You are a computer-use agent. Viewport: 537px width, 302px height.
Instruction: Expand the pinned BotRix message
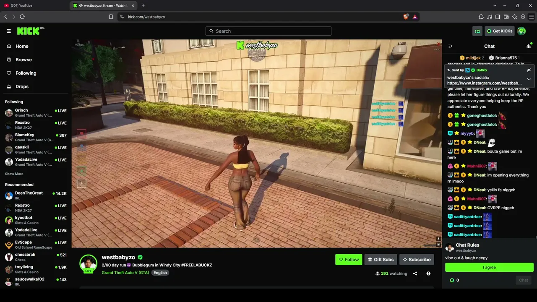tap(529, 79)
